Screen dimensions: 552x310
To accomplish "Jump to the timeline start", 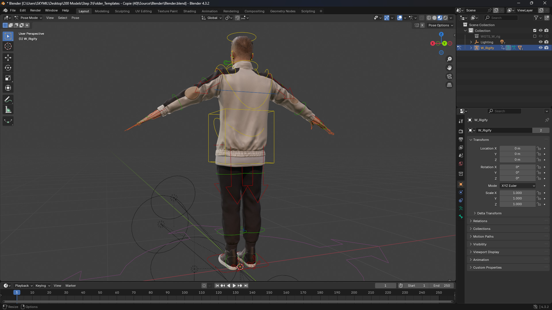I will [x=217, y=286].
